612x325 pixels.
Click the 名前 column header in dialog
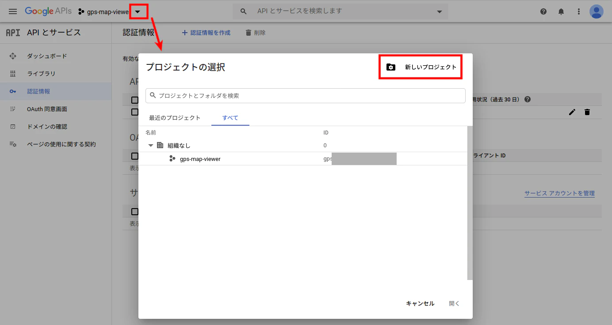pyautogui.click(x=151, y=132)
